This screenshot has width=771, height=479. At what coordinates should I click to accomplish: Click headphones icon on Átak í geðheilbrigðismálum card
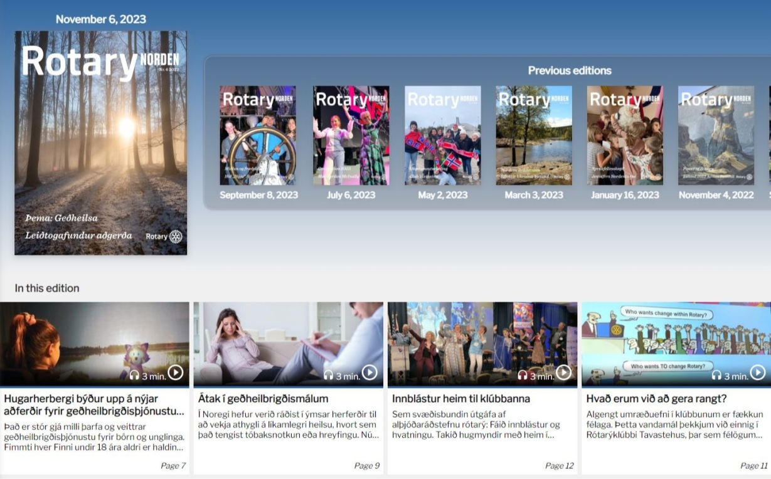(x=329, y=376)
